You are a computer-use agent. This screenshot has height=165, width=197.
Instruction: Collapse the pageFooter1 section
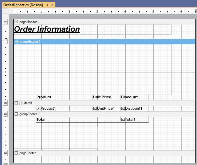click(16, 153)
